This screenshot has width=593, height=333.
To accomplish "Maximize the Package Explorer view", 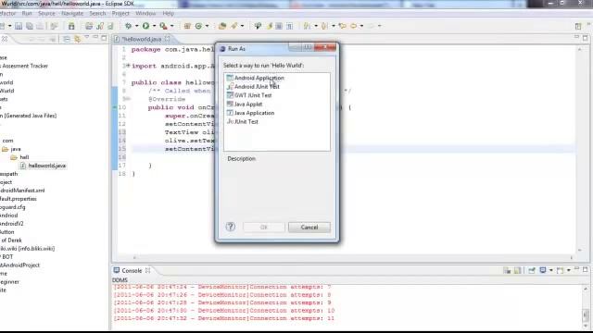I will click(104, 38).
